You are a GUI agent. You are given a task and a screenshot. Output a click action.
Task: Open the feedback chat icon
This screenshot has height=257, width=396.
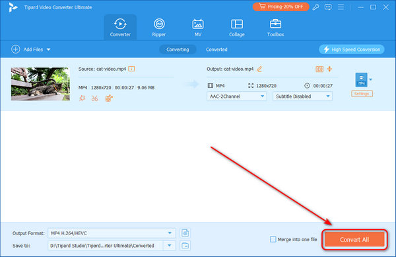click(x=328, y=7)
